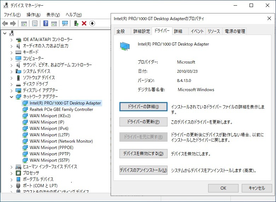The image size is (276, 202).
Task: Open the 操作(A) menu
Action: click(x=34, y=15)
